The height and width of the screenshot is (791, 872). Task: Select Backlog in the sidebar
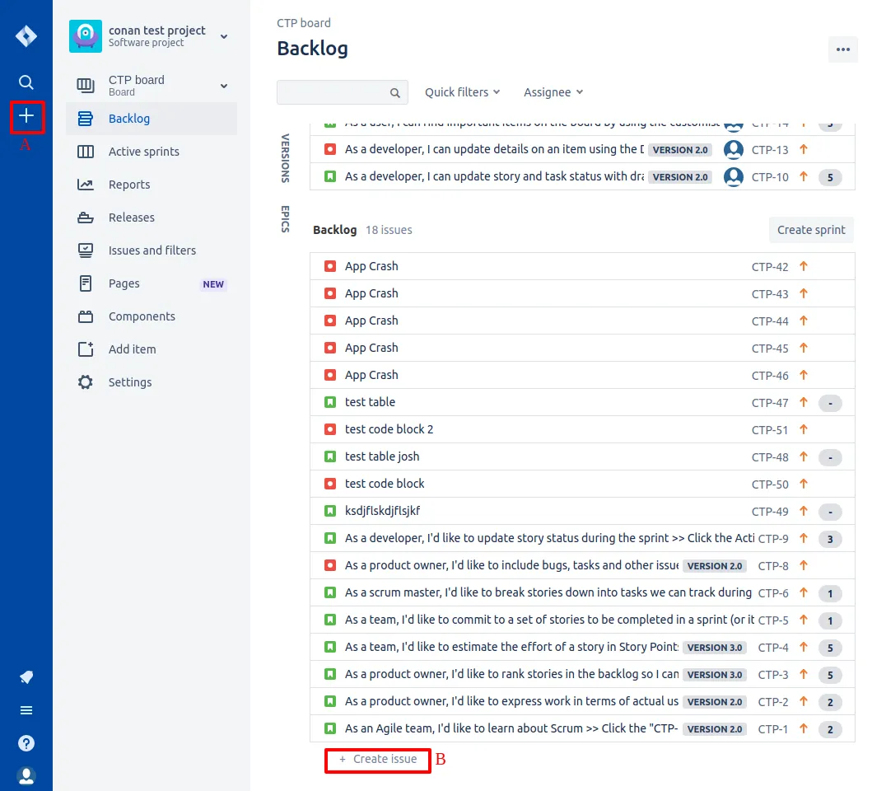click(x=152, y=119)
